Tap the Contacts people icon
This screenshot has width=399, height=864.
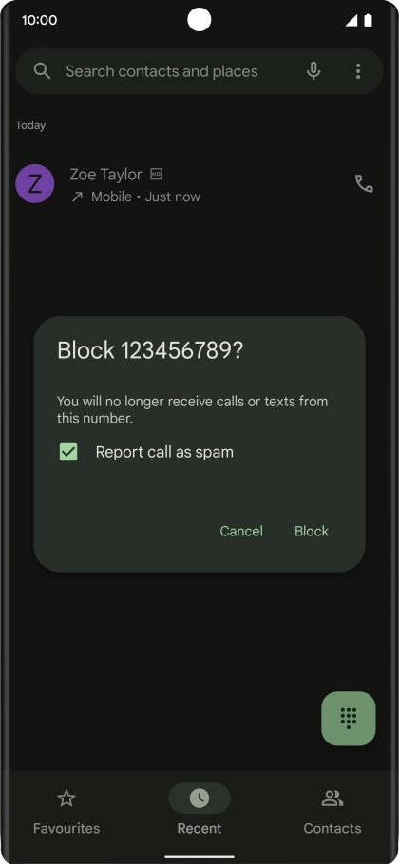pyautogui.click(x=332, y=798)
